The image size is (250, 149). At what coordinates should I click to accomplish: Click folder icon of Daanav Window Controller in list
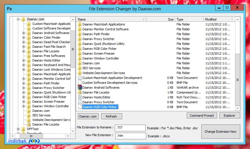pos(80,58)
